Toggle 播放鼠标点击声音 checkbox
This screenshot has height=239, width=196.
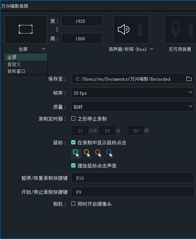(73, 166)
